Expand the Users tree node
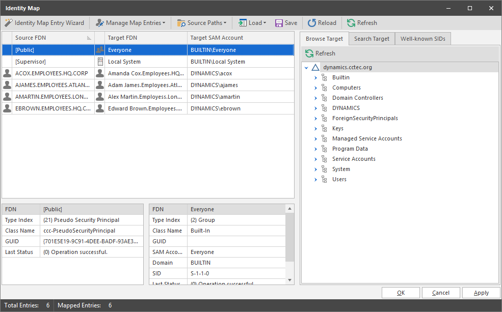 [315, 179]
